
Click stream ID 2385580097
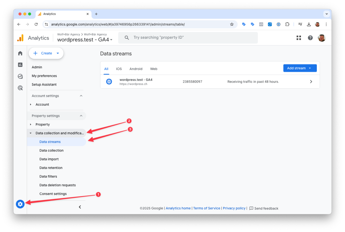tap(192, 82)
